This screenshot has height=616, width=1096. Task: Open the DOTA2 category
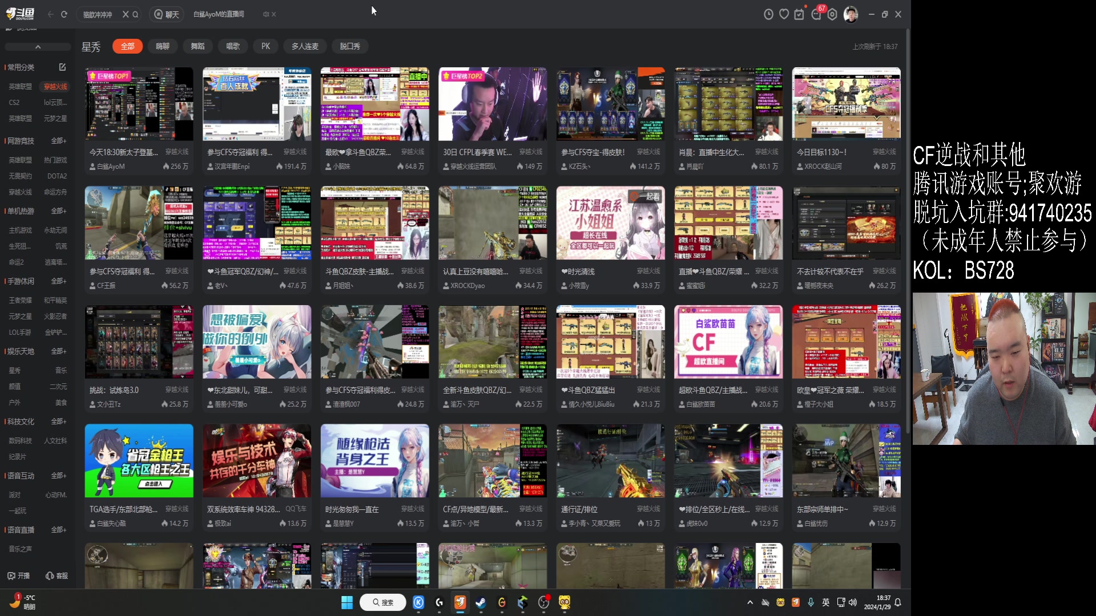(57, 176)
